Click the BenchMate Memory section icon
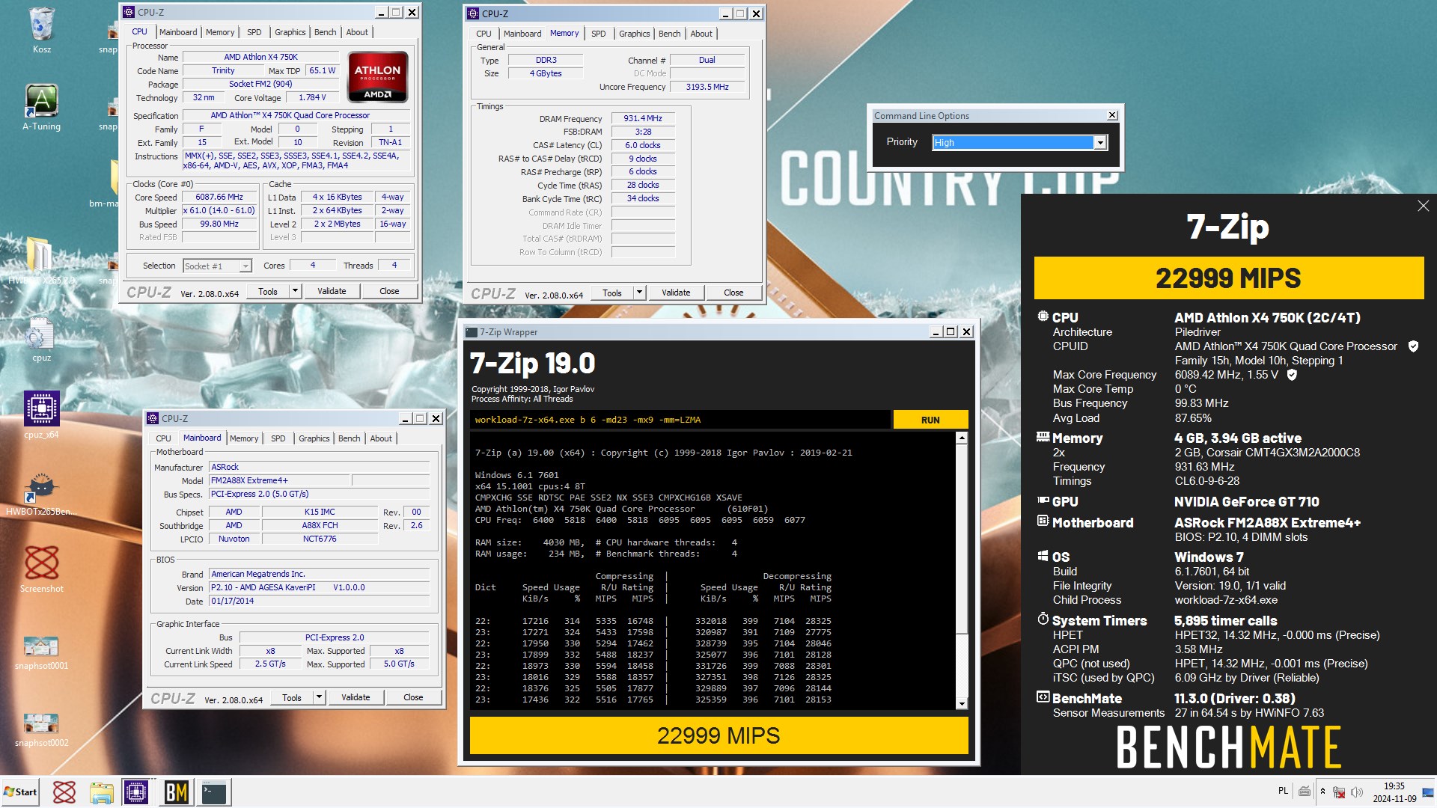The image size is (1437, 808). pos(1043,438)
